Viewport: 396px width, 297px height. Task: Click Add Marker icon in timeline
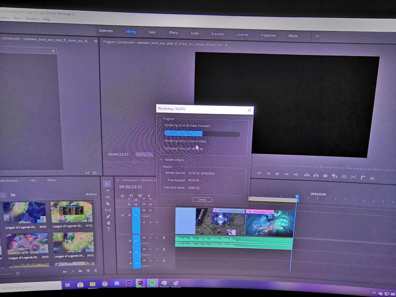[x=150, y=196]
